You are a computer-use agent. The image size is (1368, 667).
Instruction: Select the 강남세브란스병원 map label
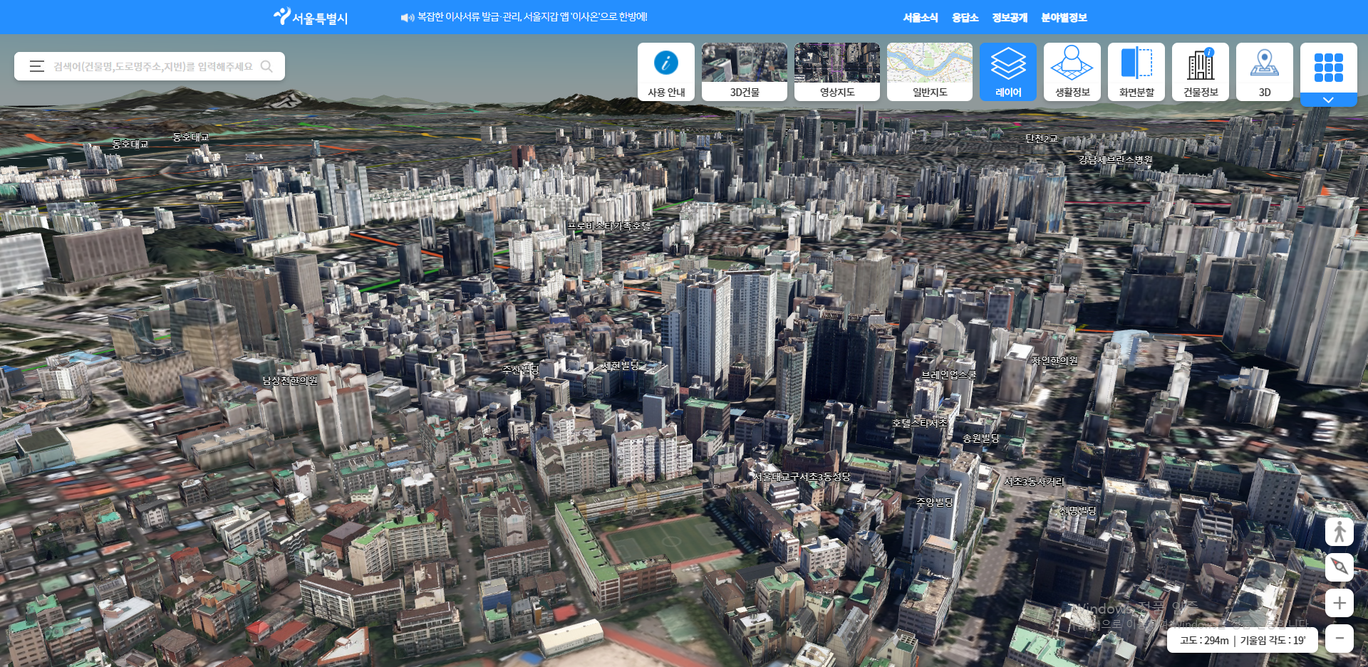(x=1115, y=159)
